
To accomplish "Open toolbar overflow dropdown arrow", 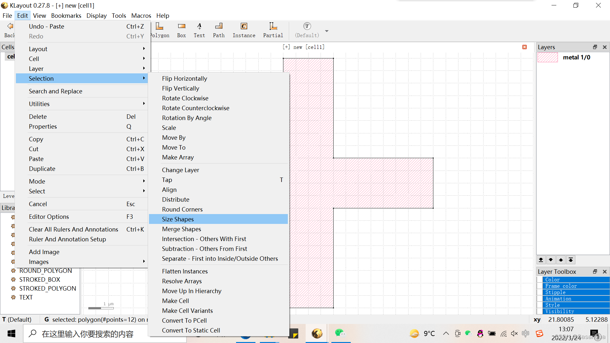I will [327, 31].
